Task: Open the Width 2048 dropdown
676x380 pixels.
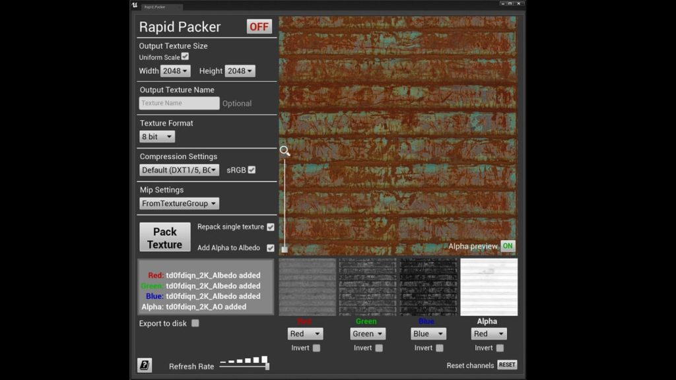Action: tap(174, 71)
